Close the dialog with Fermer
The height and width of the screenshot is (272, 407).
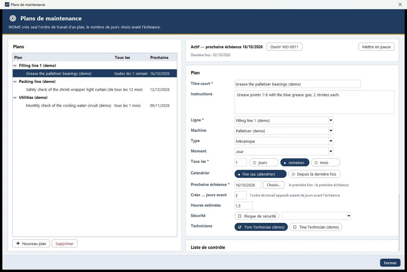coord(390,263)
